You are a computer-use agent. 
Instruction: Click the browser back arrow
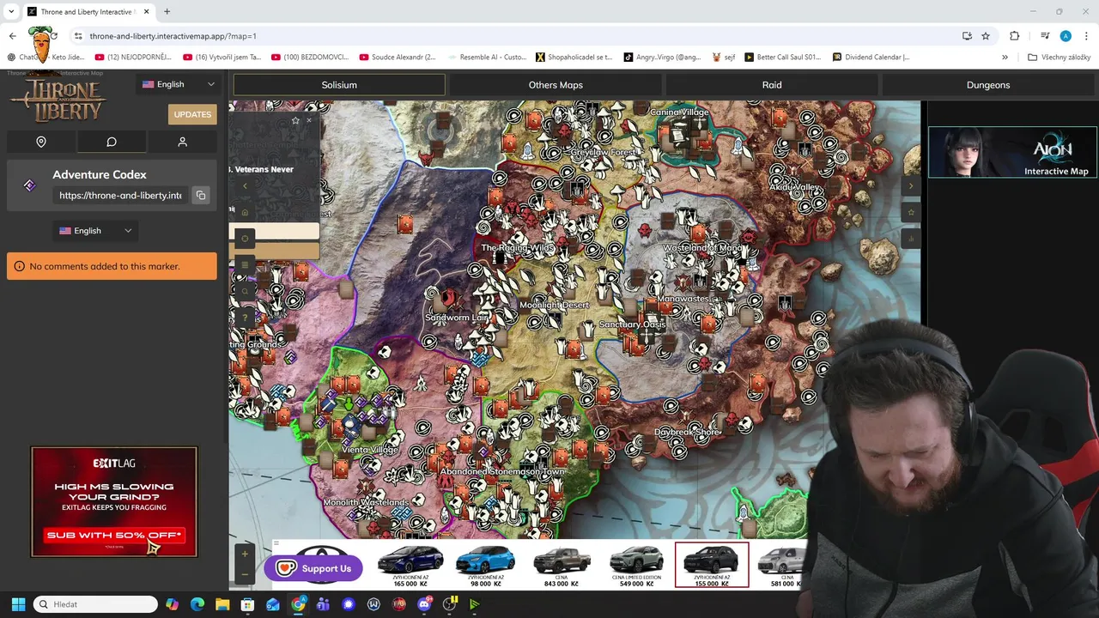[12, 36]
